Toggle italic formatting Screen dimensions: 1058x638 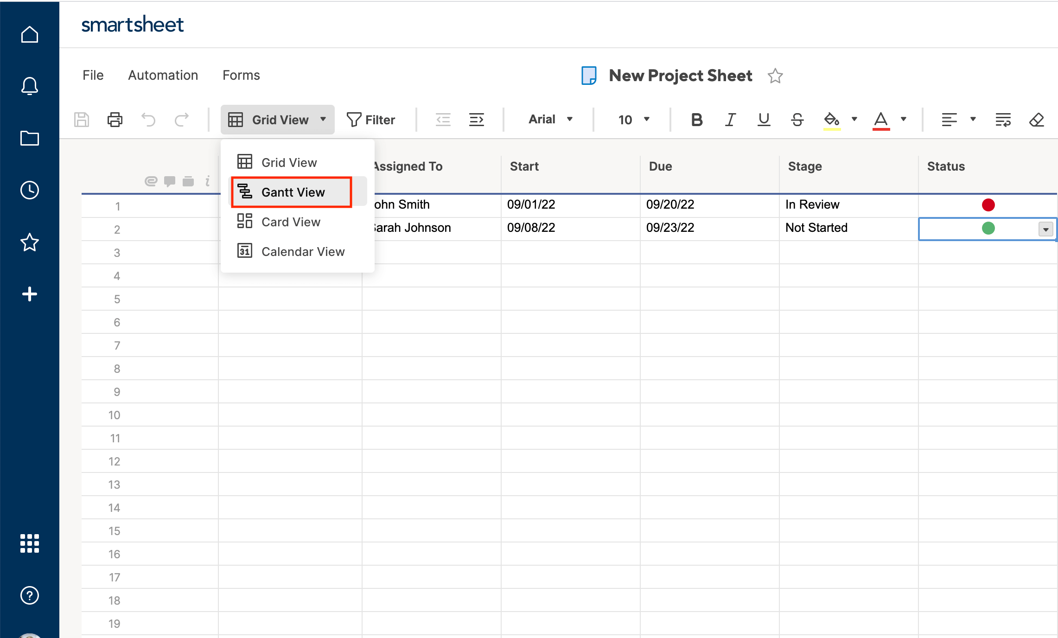[730, 120]
